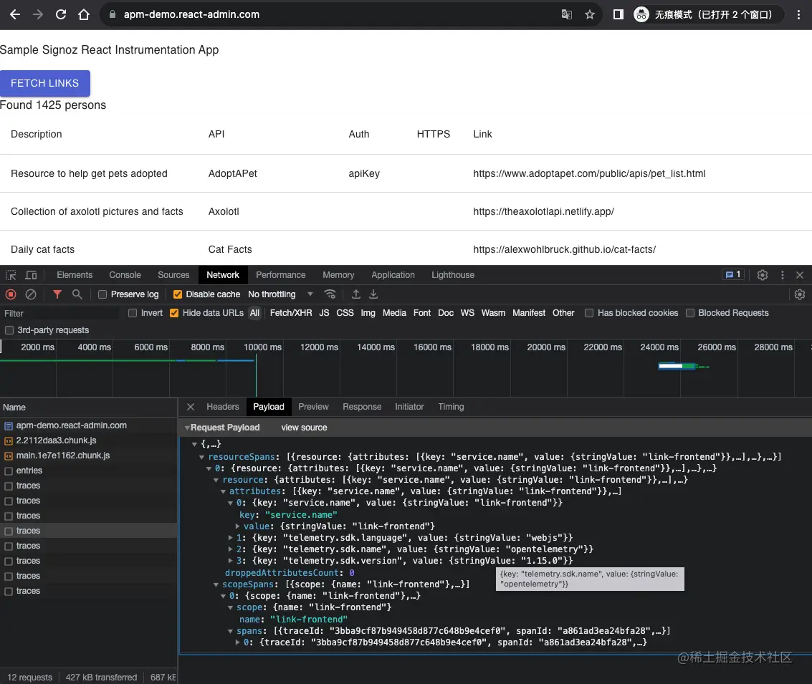The image size is (812, 684).
Task: Click the request bar in timeline overview
Action: (x=677, y=366)
